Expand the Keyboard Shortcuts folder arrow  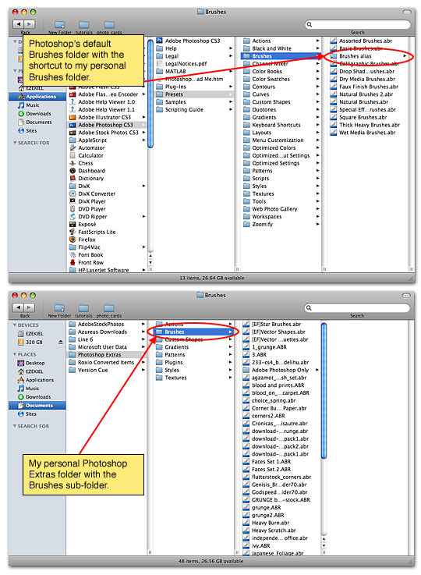pos(317,125)
